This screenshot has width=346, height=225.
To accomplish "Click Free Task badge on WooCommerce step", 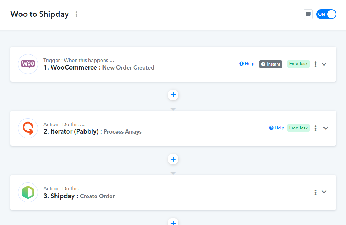I will [298, 64].
